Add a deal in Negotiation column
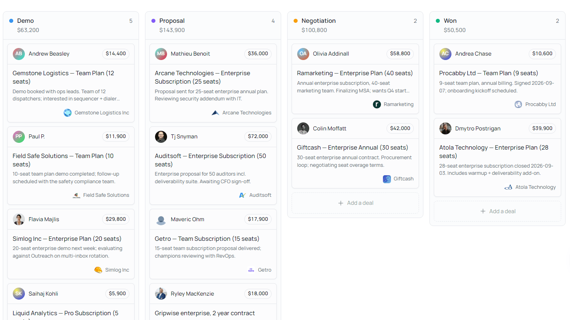This screenshot has height=320, width=570. pos(355,203)
